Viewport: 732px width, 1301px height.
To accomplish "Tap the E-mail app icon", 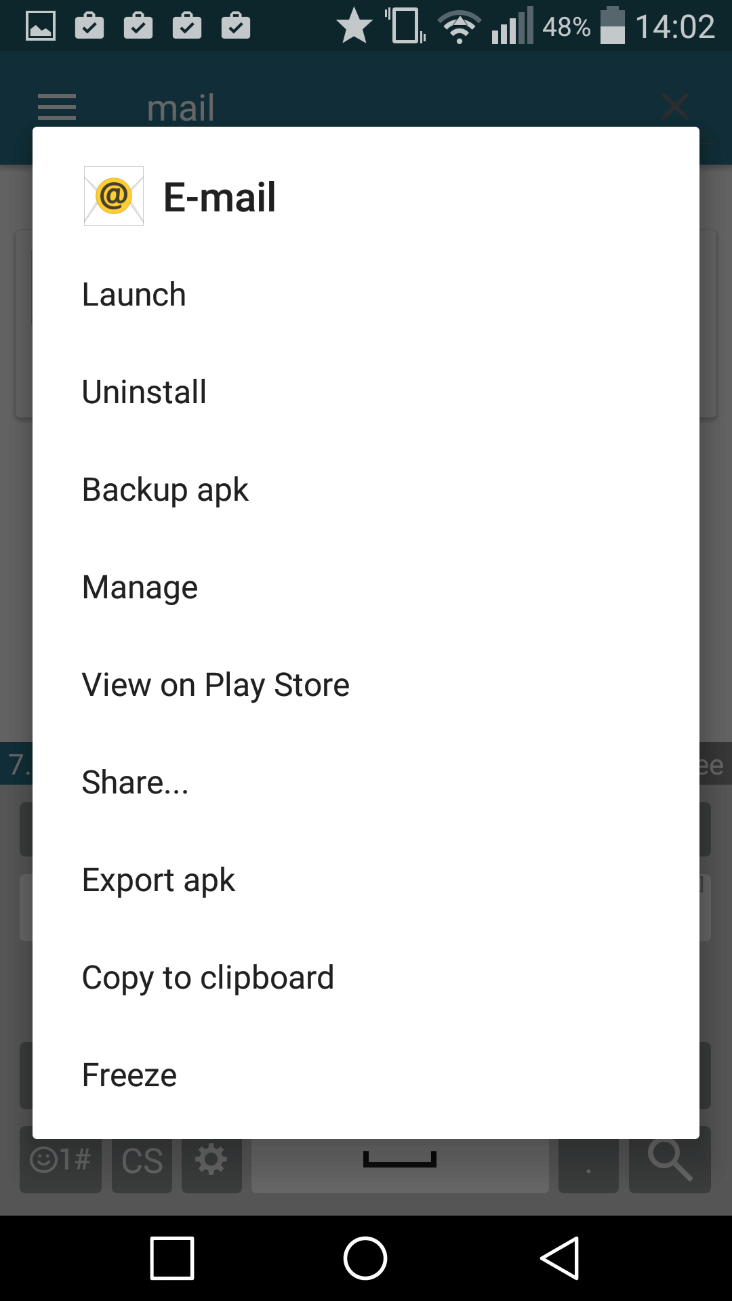I will [114, 196].
